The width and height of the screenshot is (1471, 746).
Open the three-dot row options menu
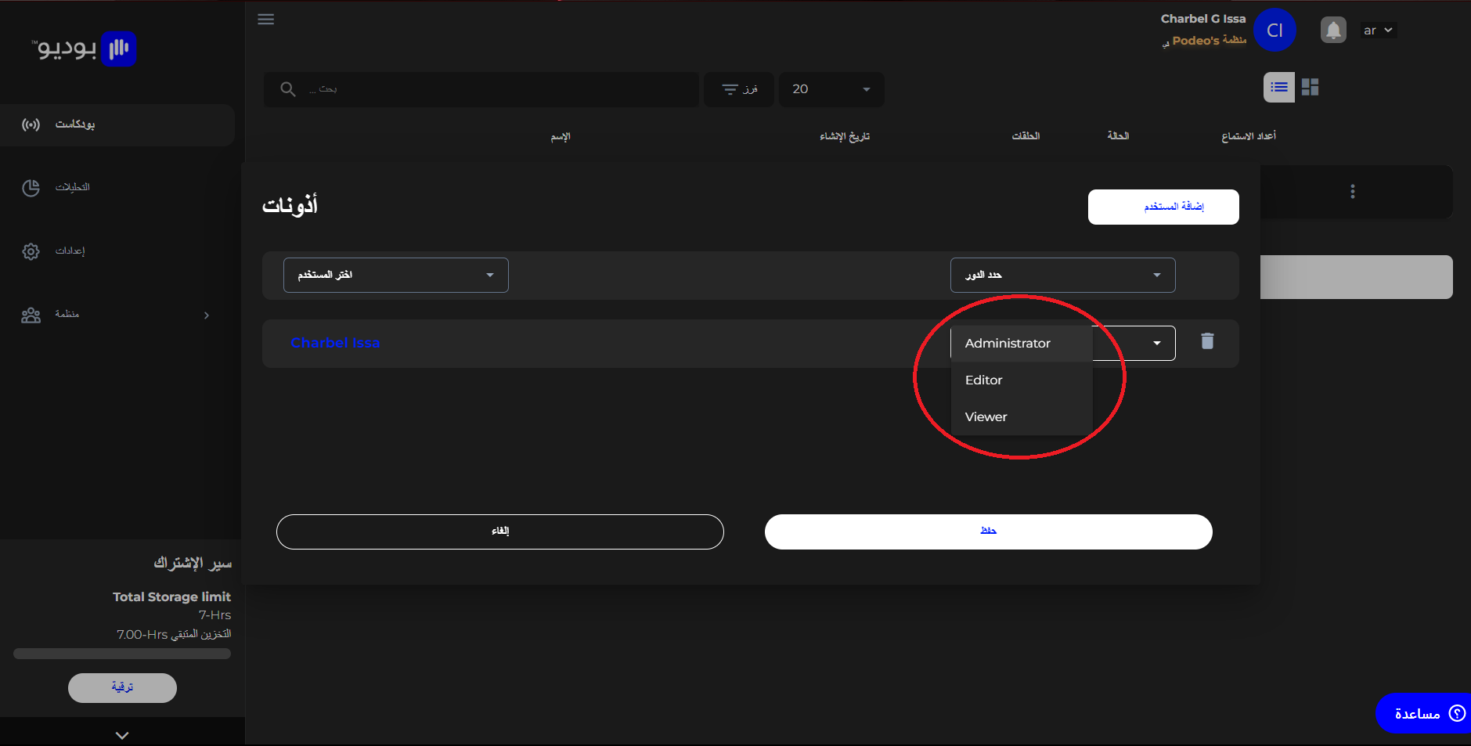[1353, 191]
